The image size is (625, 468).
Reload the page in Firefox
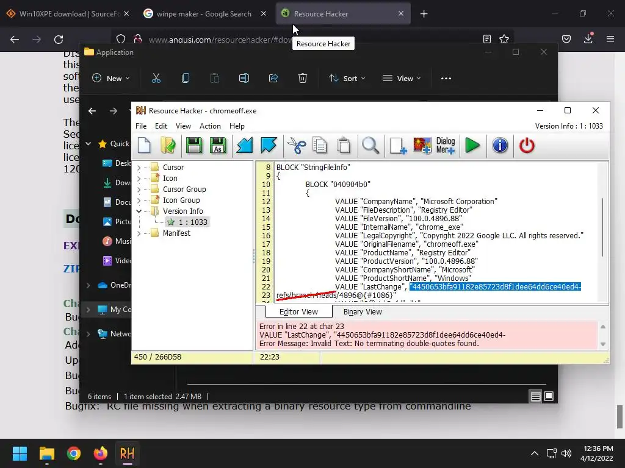click(x=59, y=40)
